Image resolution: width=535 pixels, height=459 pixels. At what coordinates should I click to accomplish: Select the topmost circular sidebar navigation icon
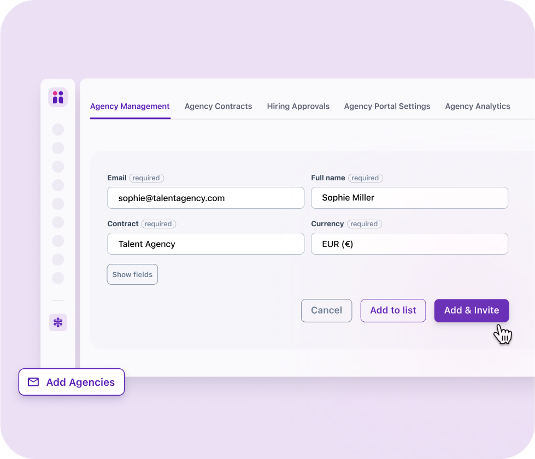coord(58,130)
